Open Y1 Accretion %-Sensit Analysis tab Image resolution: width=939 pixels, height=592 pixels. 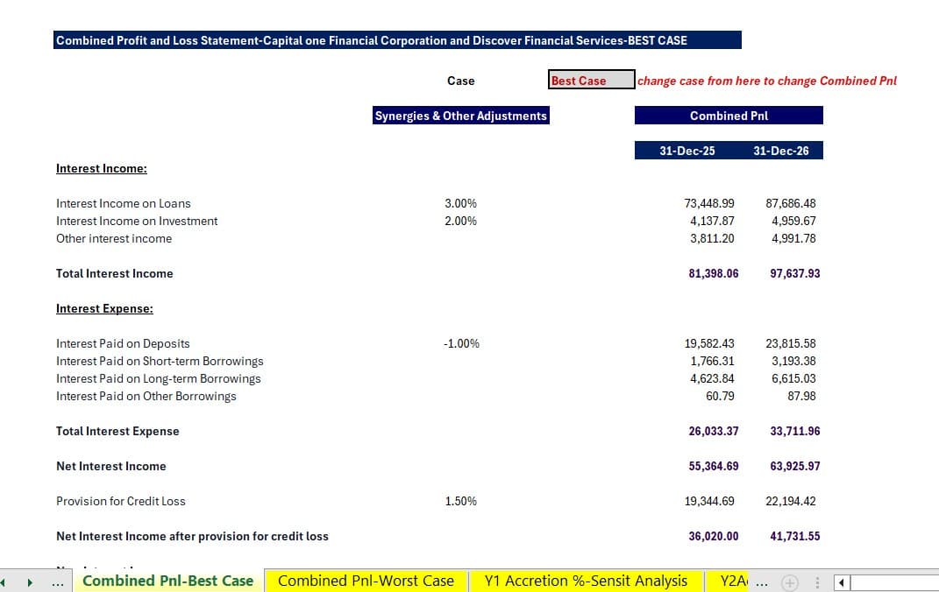pos(586,581)
